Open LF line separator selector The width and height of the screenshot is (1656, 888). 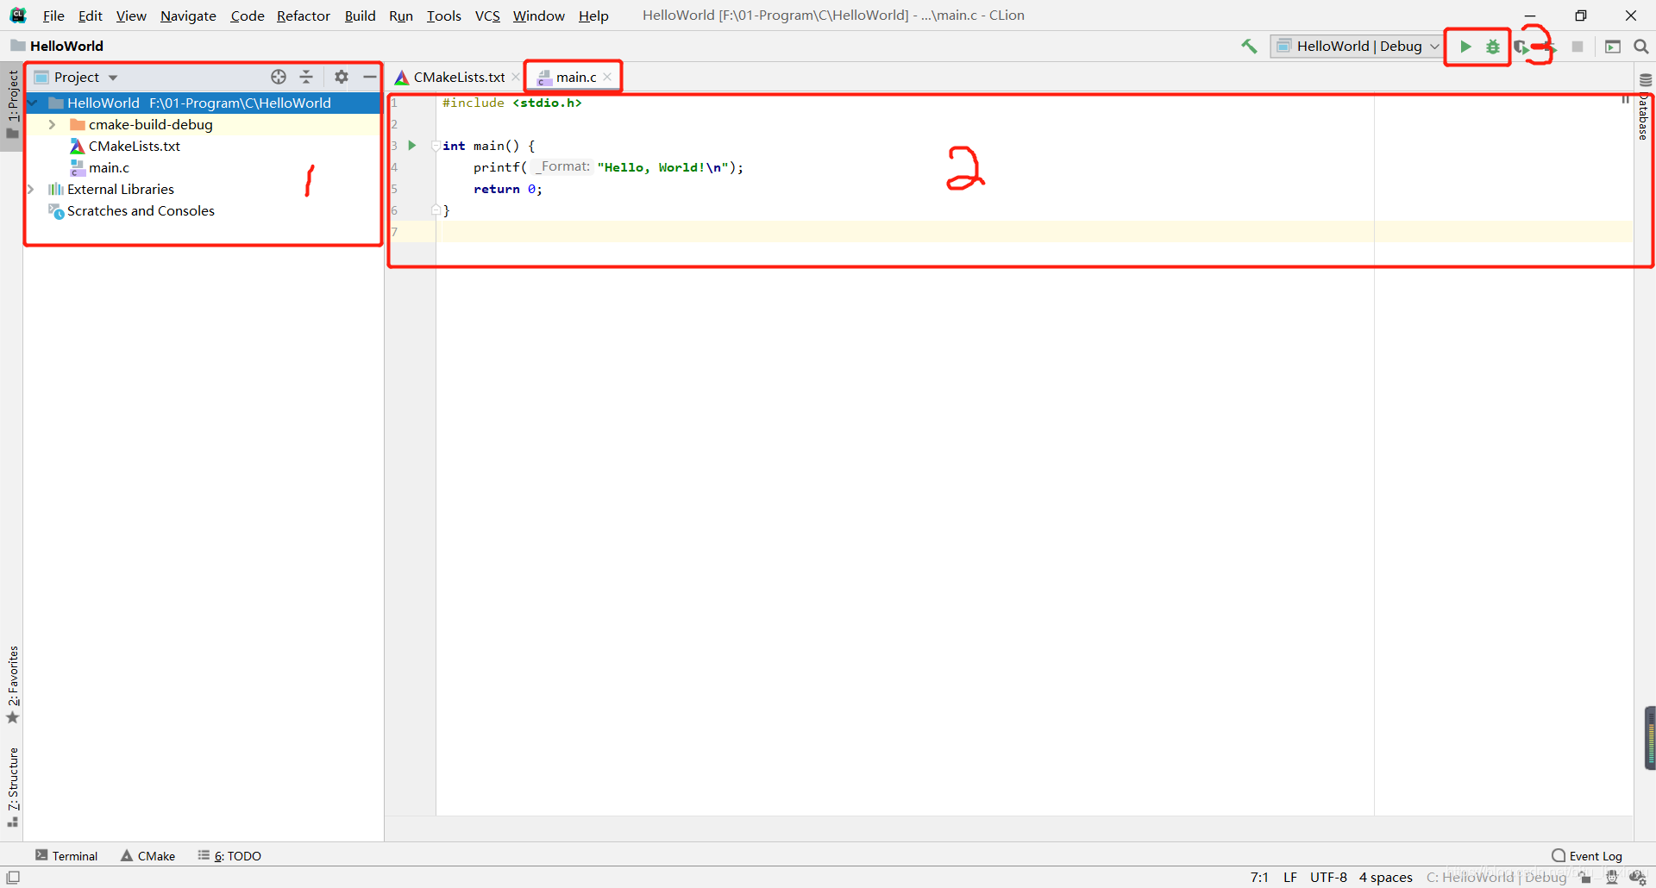[1289, 877]
